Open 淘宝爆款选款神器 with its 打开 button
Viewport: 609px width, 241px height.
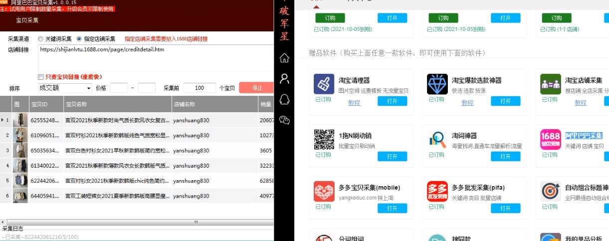pyautogui.click(x=506, y=101)
